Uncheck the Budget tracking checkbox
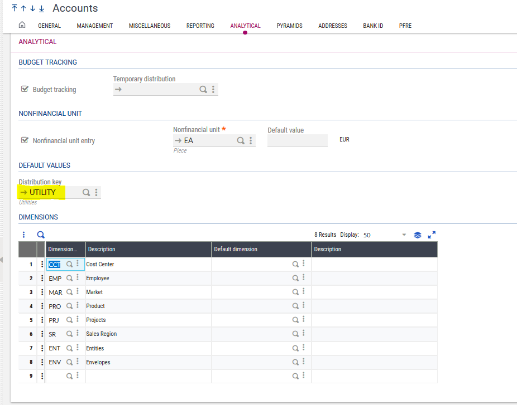 tap(25, 89)
